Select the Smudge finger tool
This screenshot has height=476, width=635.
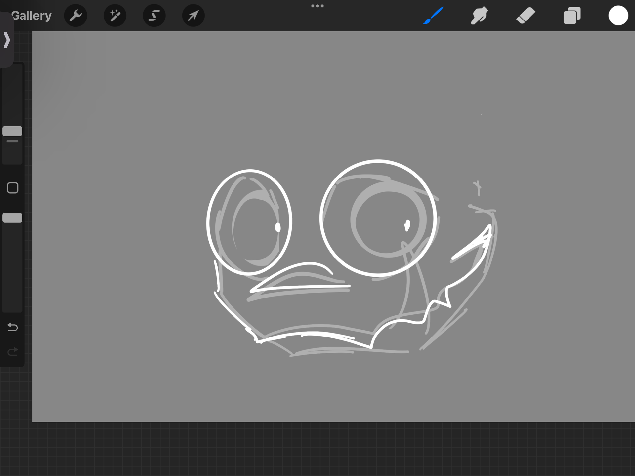(x=479, y=16)
